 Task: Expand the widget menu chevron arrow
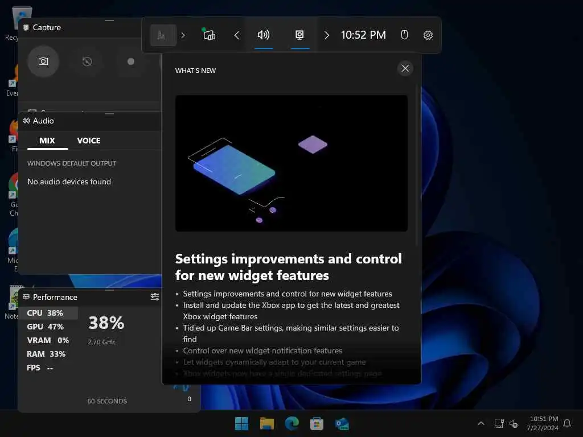click(183, 35)
